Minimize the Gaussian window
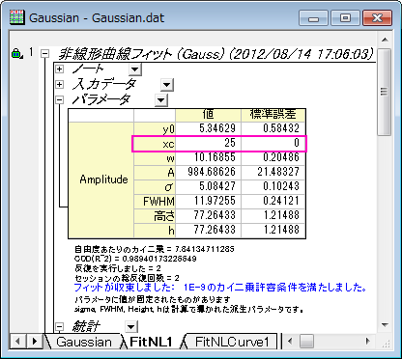 click(x=313, y=18)
